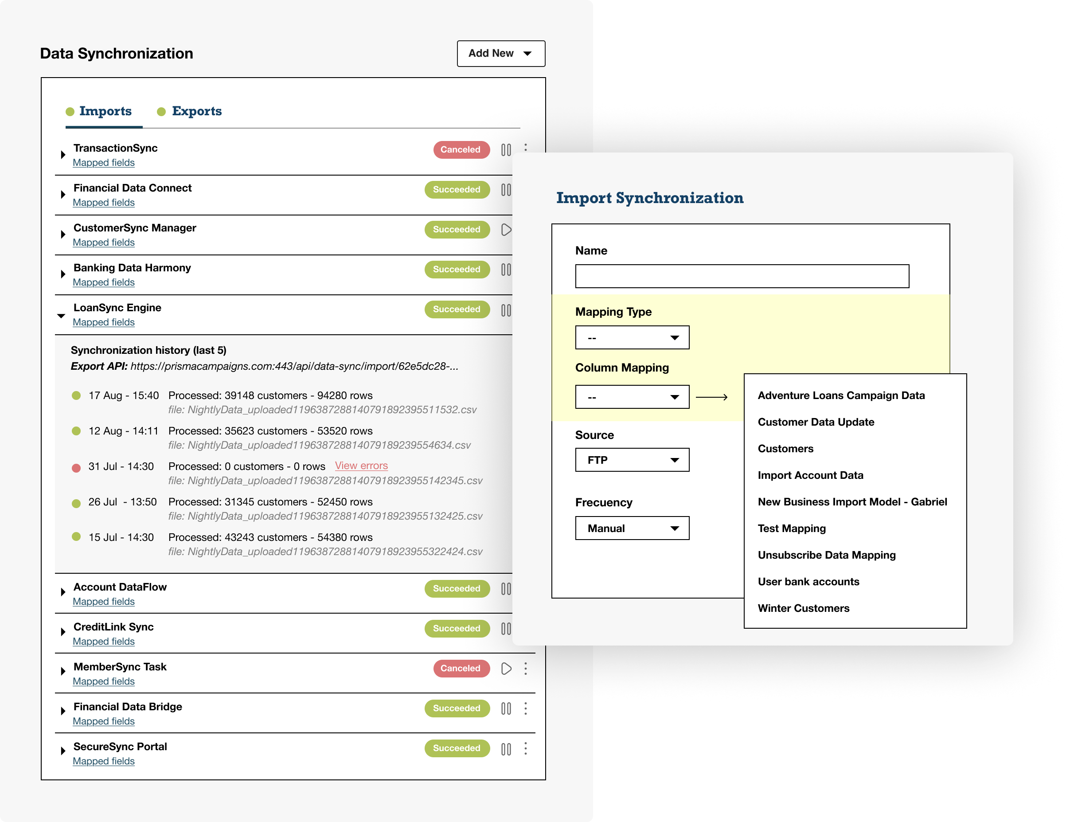Select Customer Data Update mapping
Screen dimensions: 1070x822
coord(816,422)
